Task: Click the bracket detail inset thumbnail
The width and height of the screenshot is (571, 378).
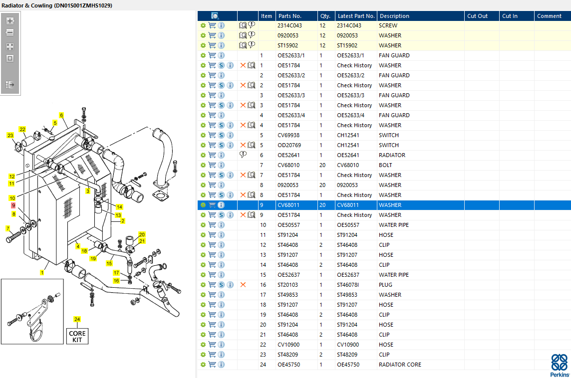Action: [x=32, y=311]
